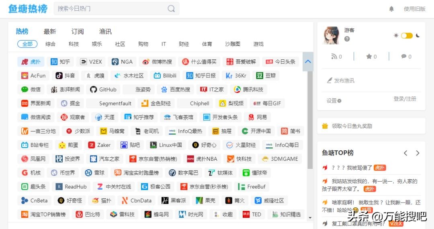Switch to the 渔讯 tab
Image resolution: width=434 pixels, height=229 pixels.
tap(105, 32)
